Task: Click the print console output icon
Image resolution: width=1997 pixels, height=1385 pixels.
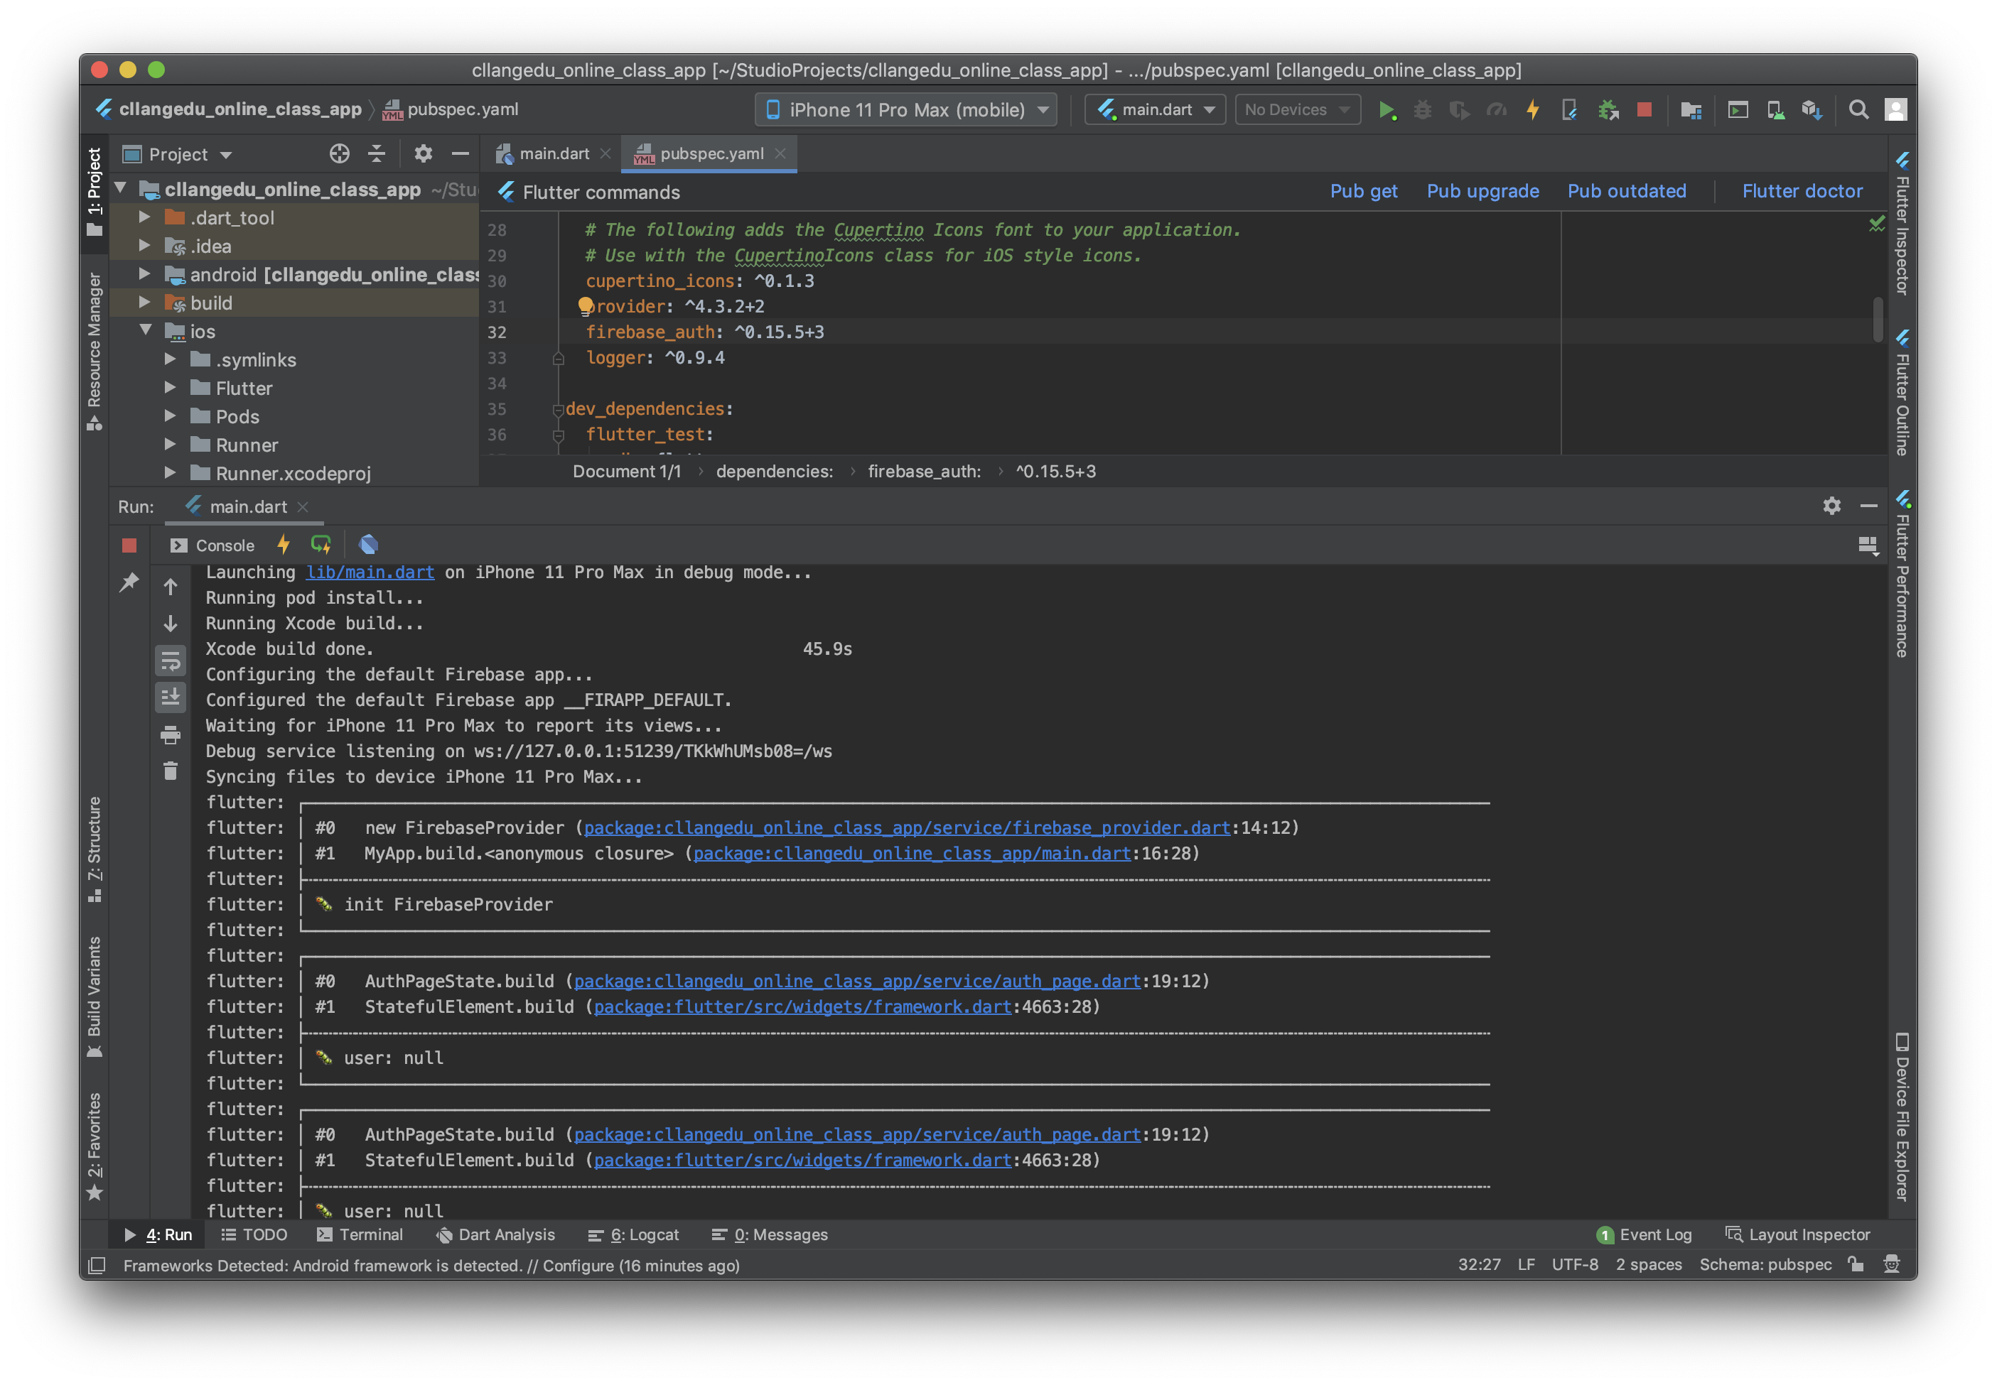Action: (170, 735)
